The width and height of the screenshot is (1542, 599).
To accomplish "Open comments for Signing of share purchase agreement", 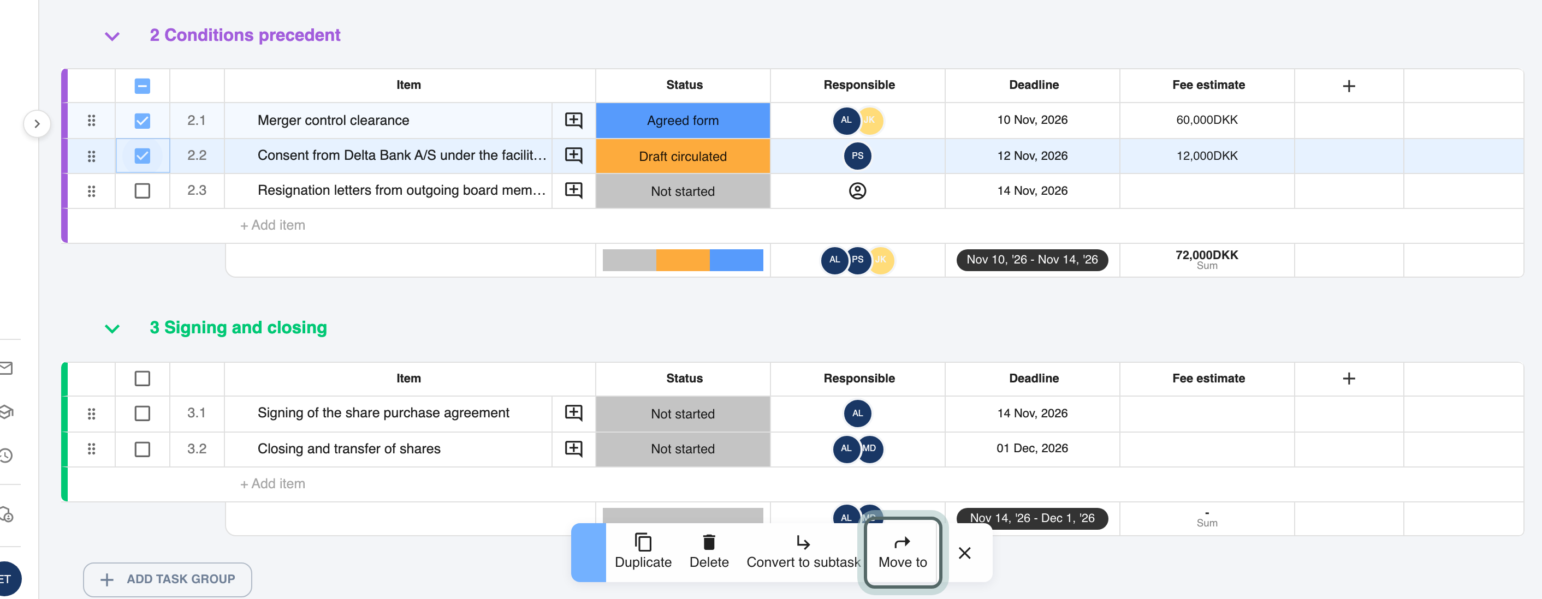I will [573, 413].
